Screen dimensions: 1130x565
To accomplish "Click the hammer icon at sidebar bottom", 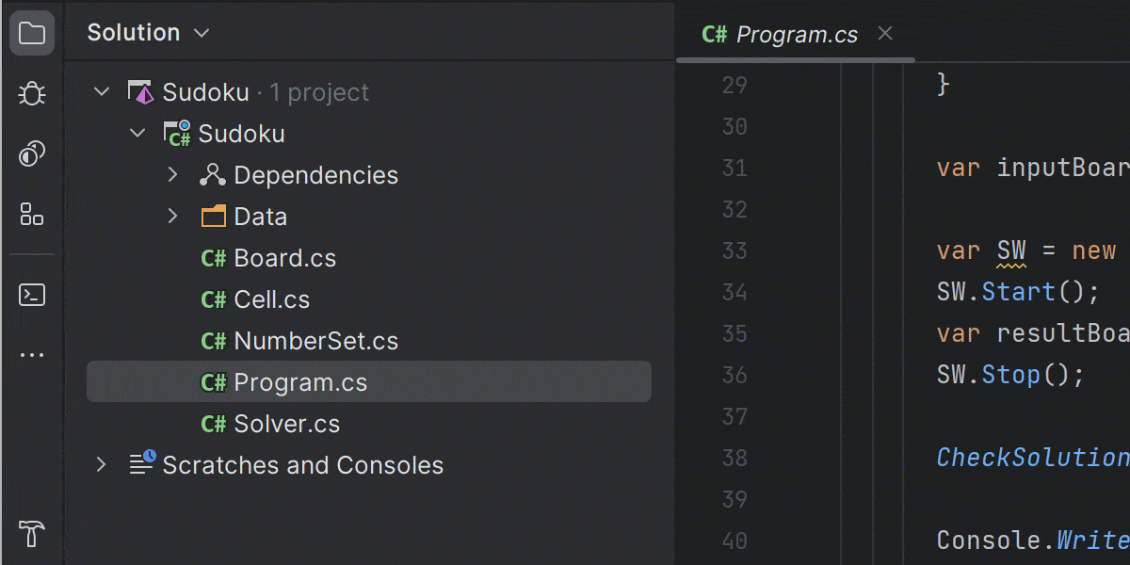I will (x=32, y=534).
